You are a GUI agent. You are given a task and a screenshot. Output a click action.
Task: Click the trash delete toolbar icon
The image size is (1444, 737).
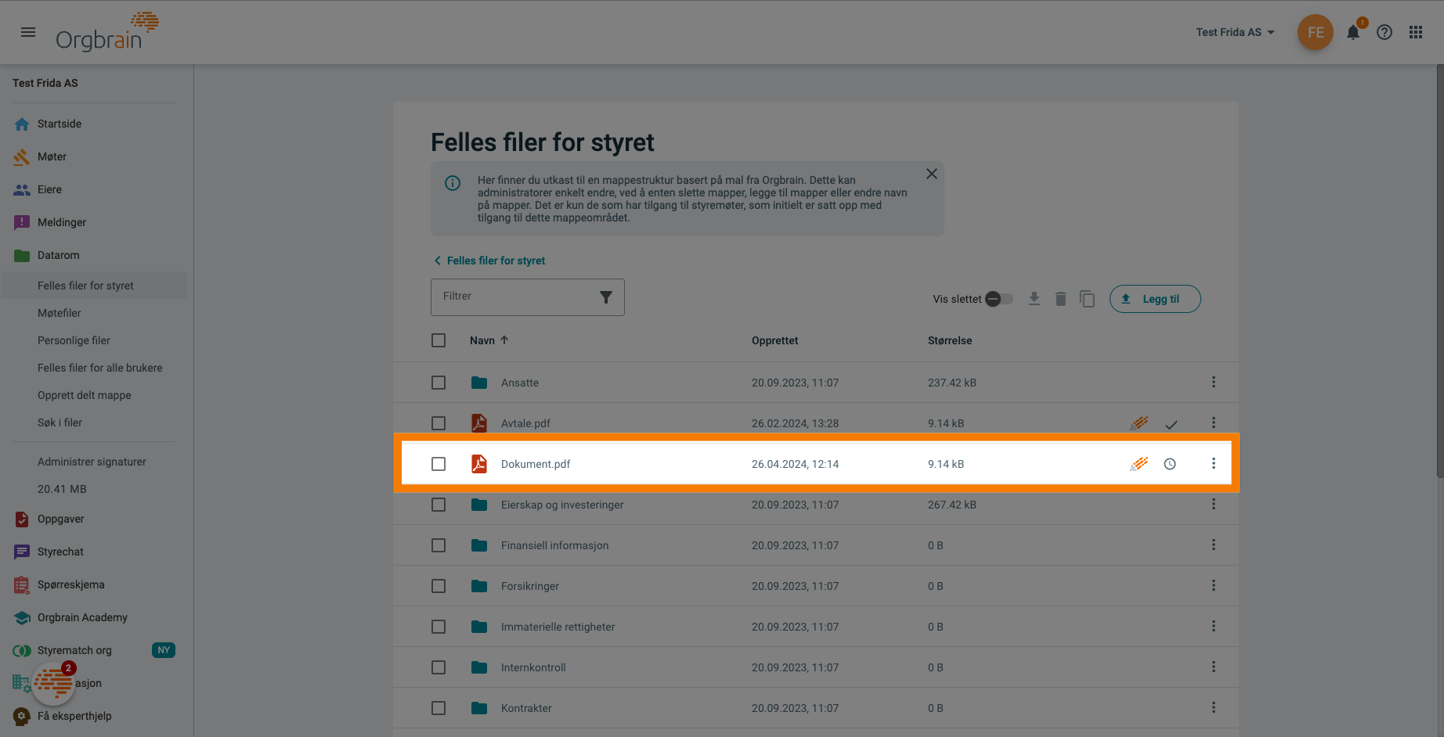(1060, 299)
